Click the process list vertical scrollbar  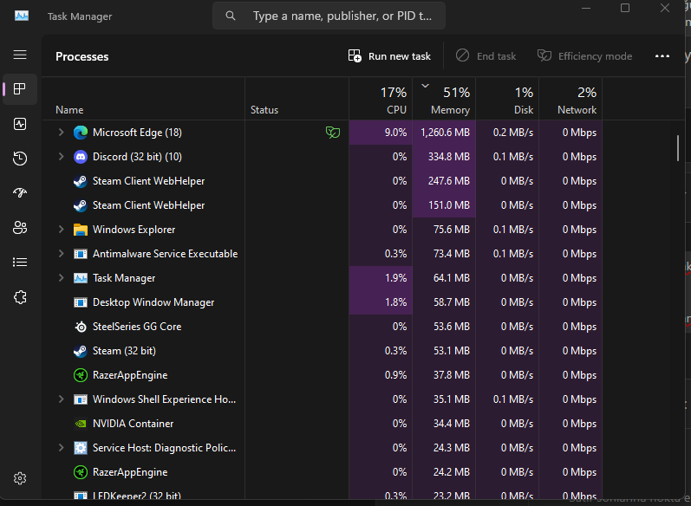(x=678, y=148)
